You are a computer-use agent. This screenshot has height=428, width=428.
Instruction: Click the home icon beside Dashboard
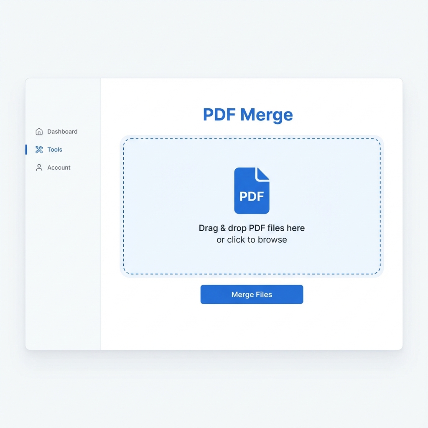(x=39, y=131)
